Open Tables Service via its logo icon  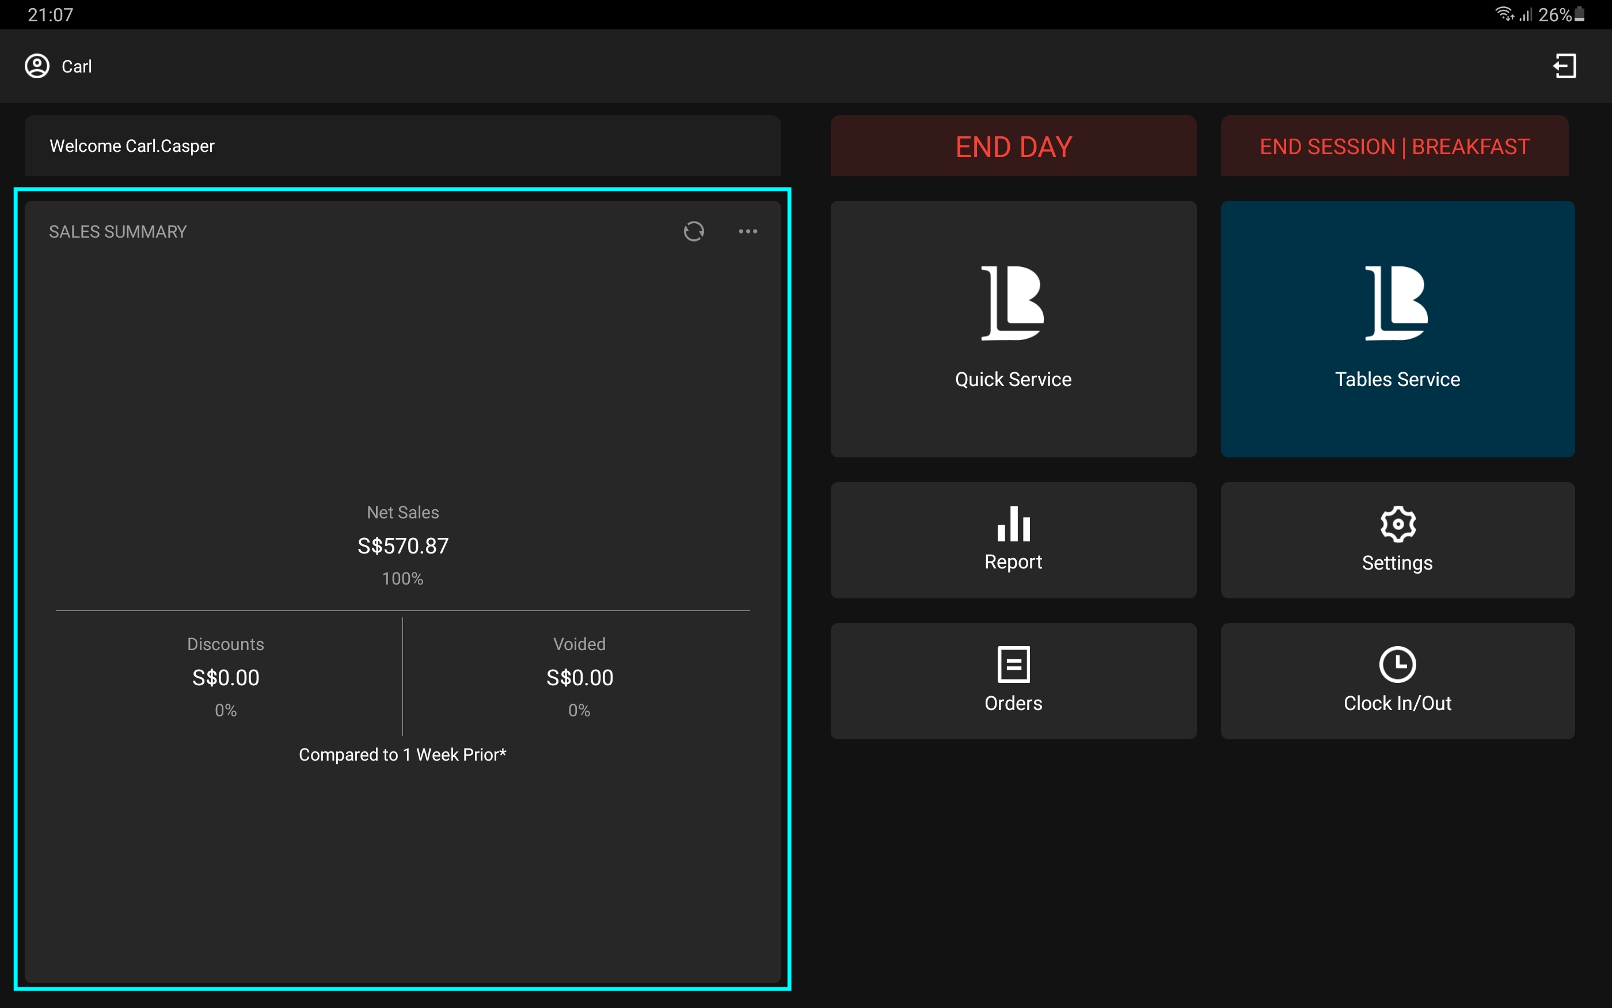tap(1397, 303)
